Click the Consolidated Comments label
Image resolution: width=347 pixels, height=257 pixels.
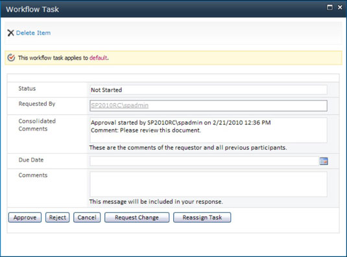coord(37,125)
